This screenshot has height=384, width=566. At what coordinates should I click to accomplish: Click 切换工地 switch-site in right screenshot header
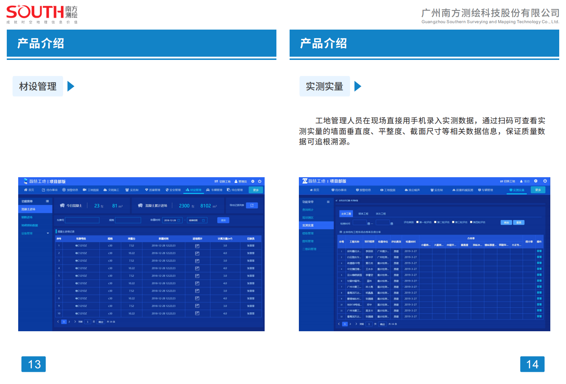coord(508,181)
